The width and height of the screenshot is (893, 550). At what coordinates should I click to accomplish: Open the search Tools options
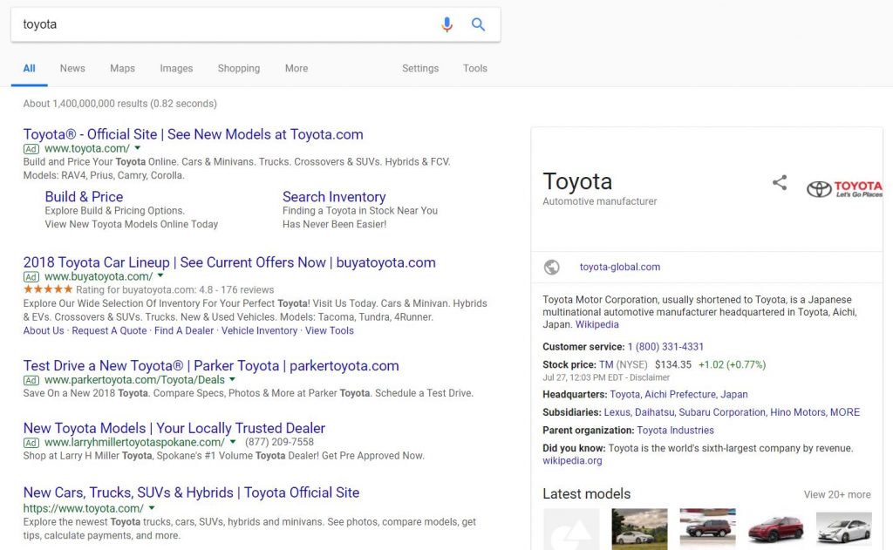click(x=475, y=68)
